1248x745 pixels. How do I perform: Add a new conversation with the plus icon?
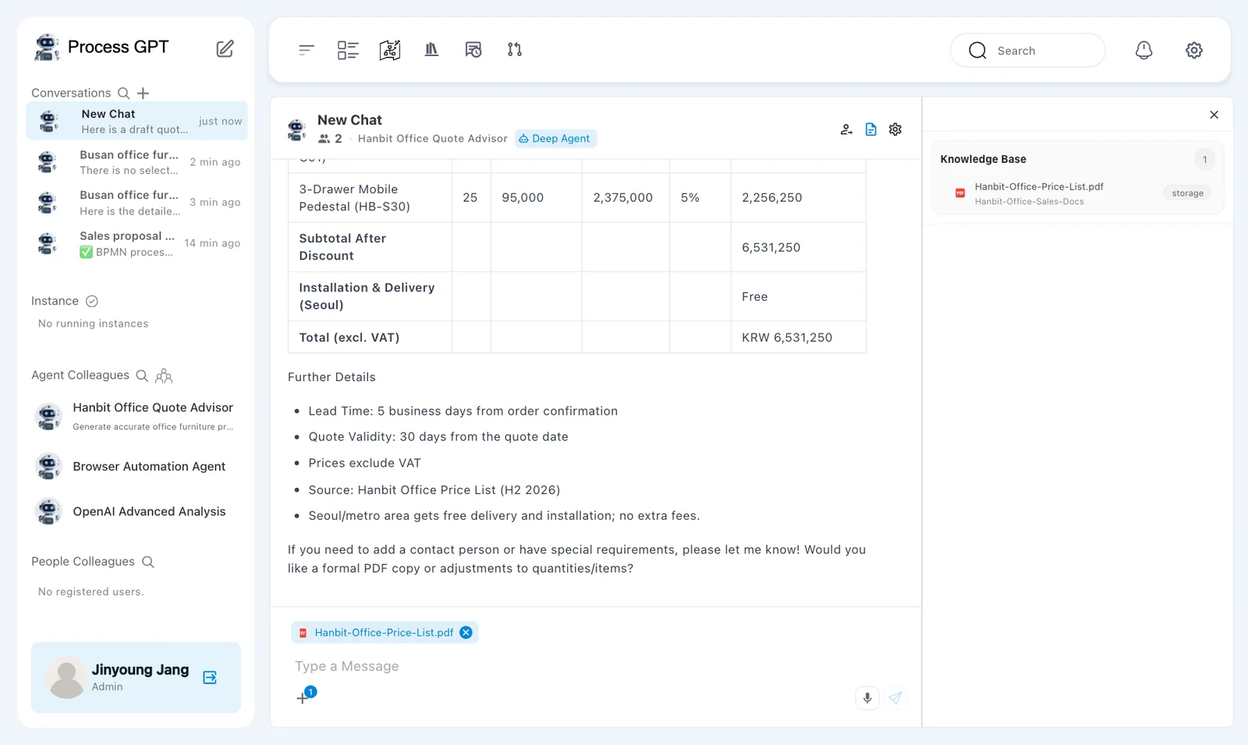click(x=143, y=93)
